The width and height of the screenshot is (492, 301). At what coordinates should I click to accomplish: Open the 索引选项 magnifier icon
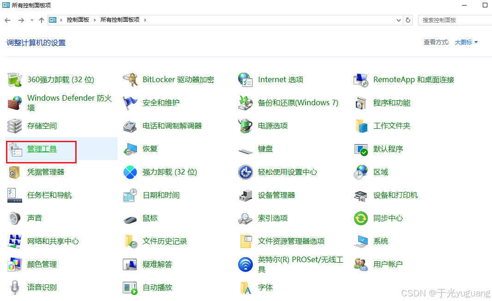click(x=246, y=218)
